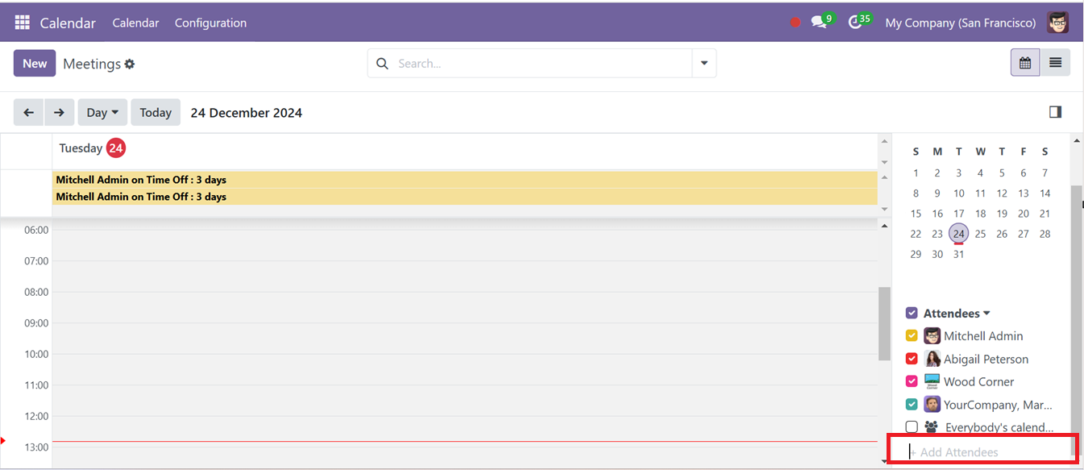Image resolution: width=1084 pixels, height=470 pixels.
Task: Open the Calendar menu
Action: [135, 23]
